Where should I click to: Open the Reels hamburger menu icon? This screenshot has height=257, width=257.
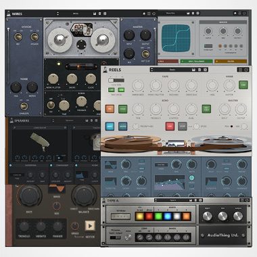tap(240, 70)
